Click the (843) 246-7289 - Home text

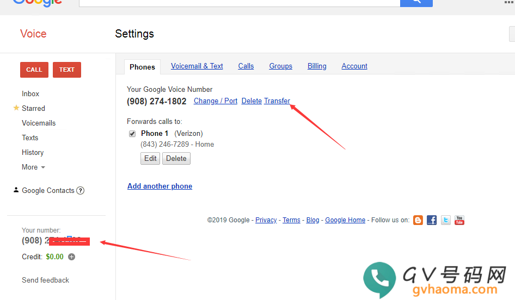point(177,145)
